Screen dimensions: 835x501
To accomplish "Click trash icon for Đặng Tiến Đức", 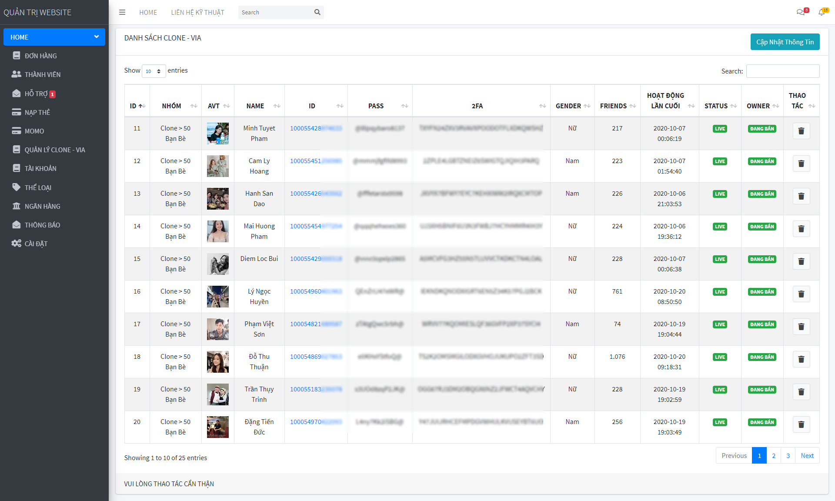I will click(801, 424).
